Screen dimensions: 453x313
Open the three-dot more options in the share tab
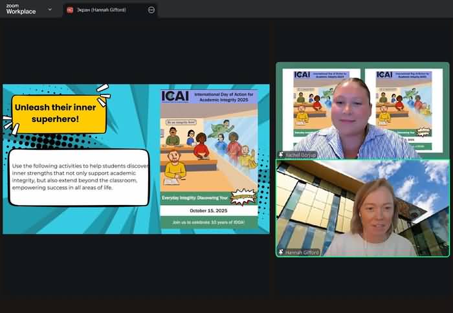(151, 10)
